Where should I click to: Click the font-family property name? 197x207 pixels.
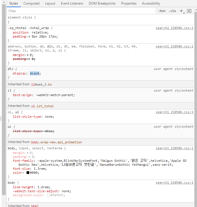[x=23, y=161]
